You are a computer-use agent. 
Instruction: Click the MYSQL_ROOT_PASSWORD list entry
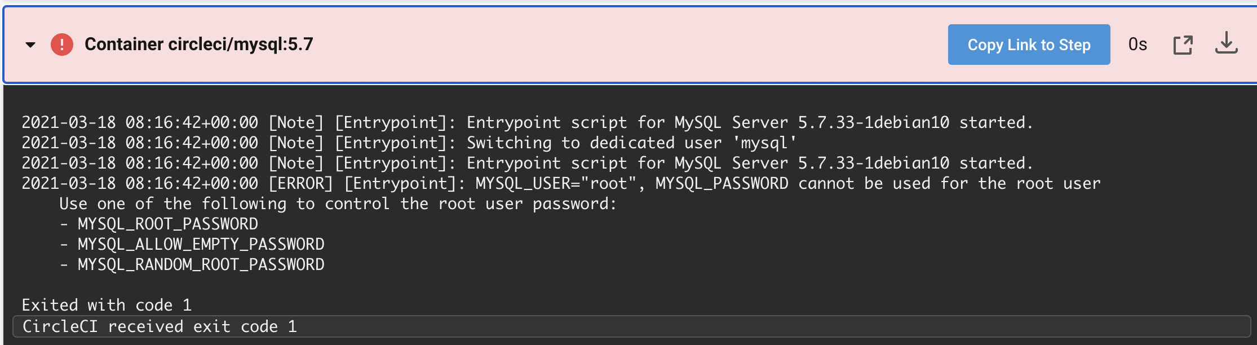tap(167, 224)
